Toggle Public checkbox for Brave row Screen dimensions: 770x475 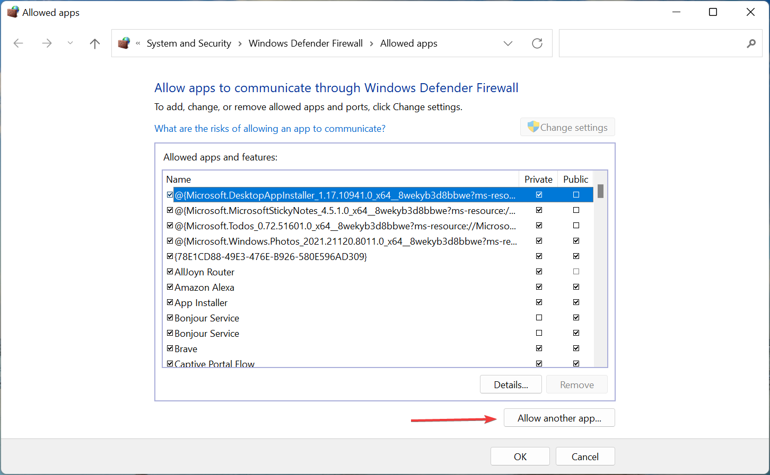tap(576, 348)
